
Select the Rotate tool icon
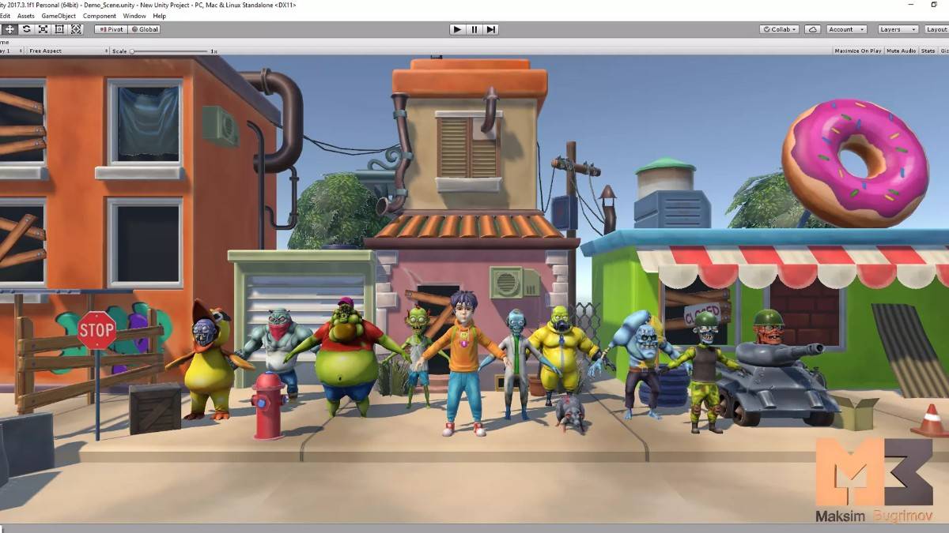[x=26, y=29]
